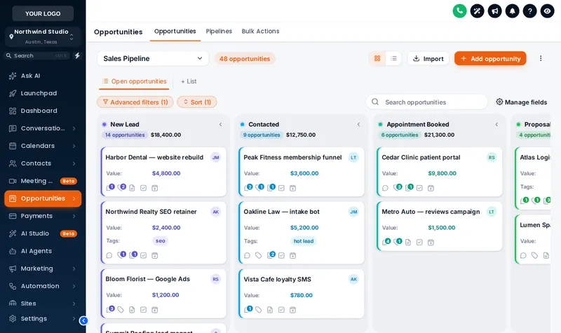Open conversations icon on Northwind Realty SEO card
Viewport: 561px width, 333px height.
109,255
